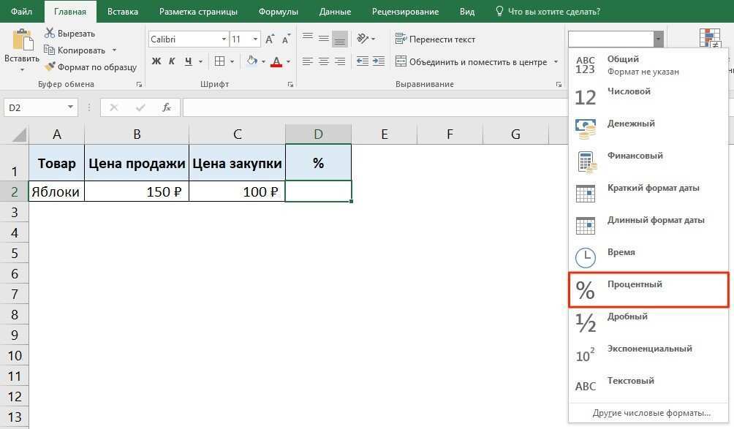The height and width of the screenshot is (429, 734).
Task: Open the Вставить функцию fx dialog
Action: click(167, 107)
